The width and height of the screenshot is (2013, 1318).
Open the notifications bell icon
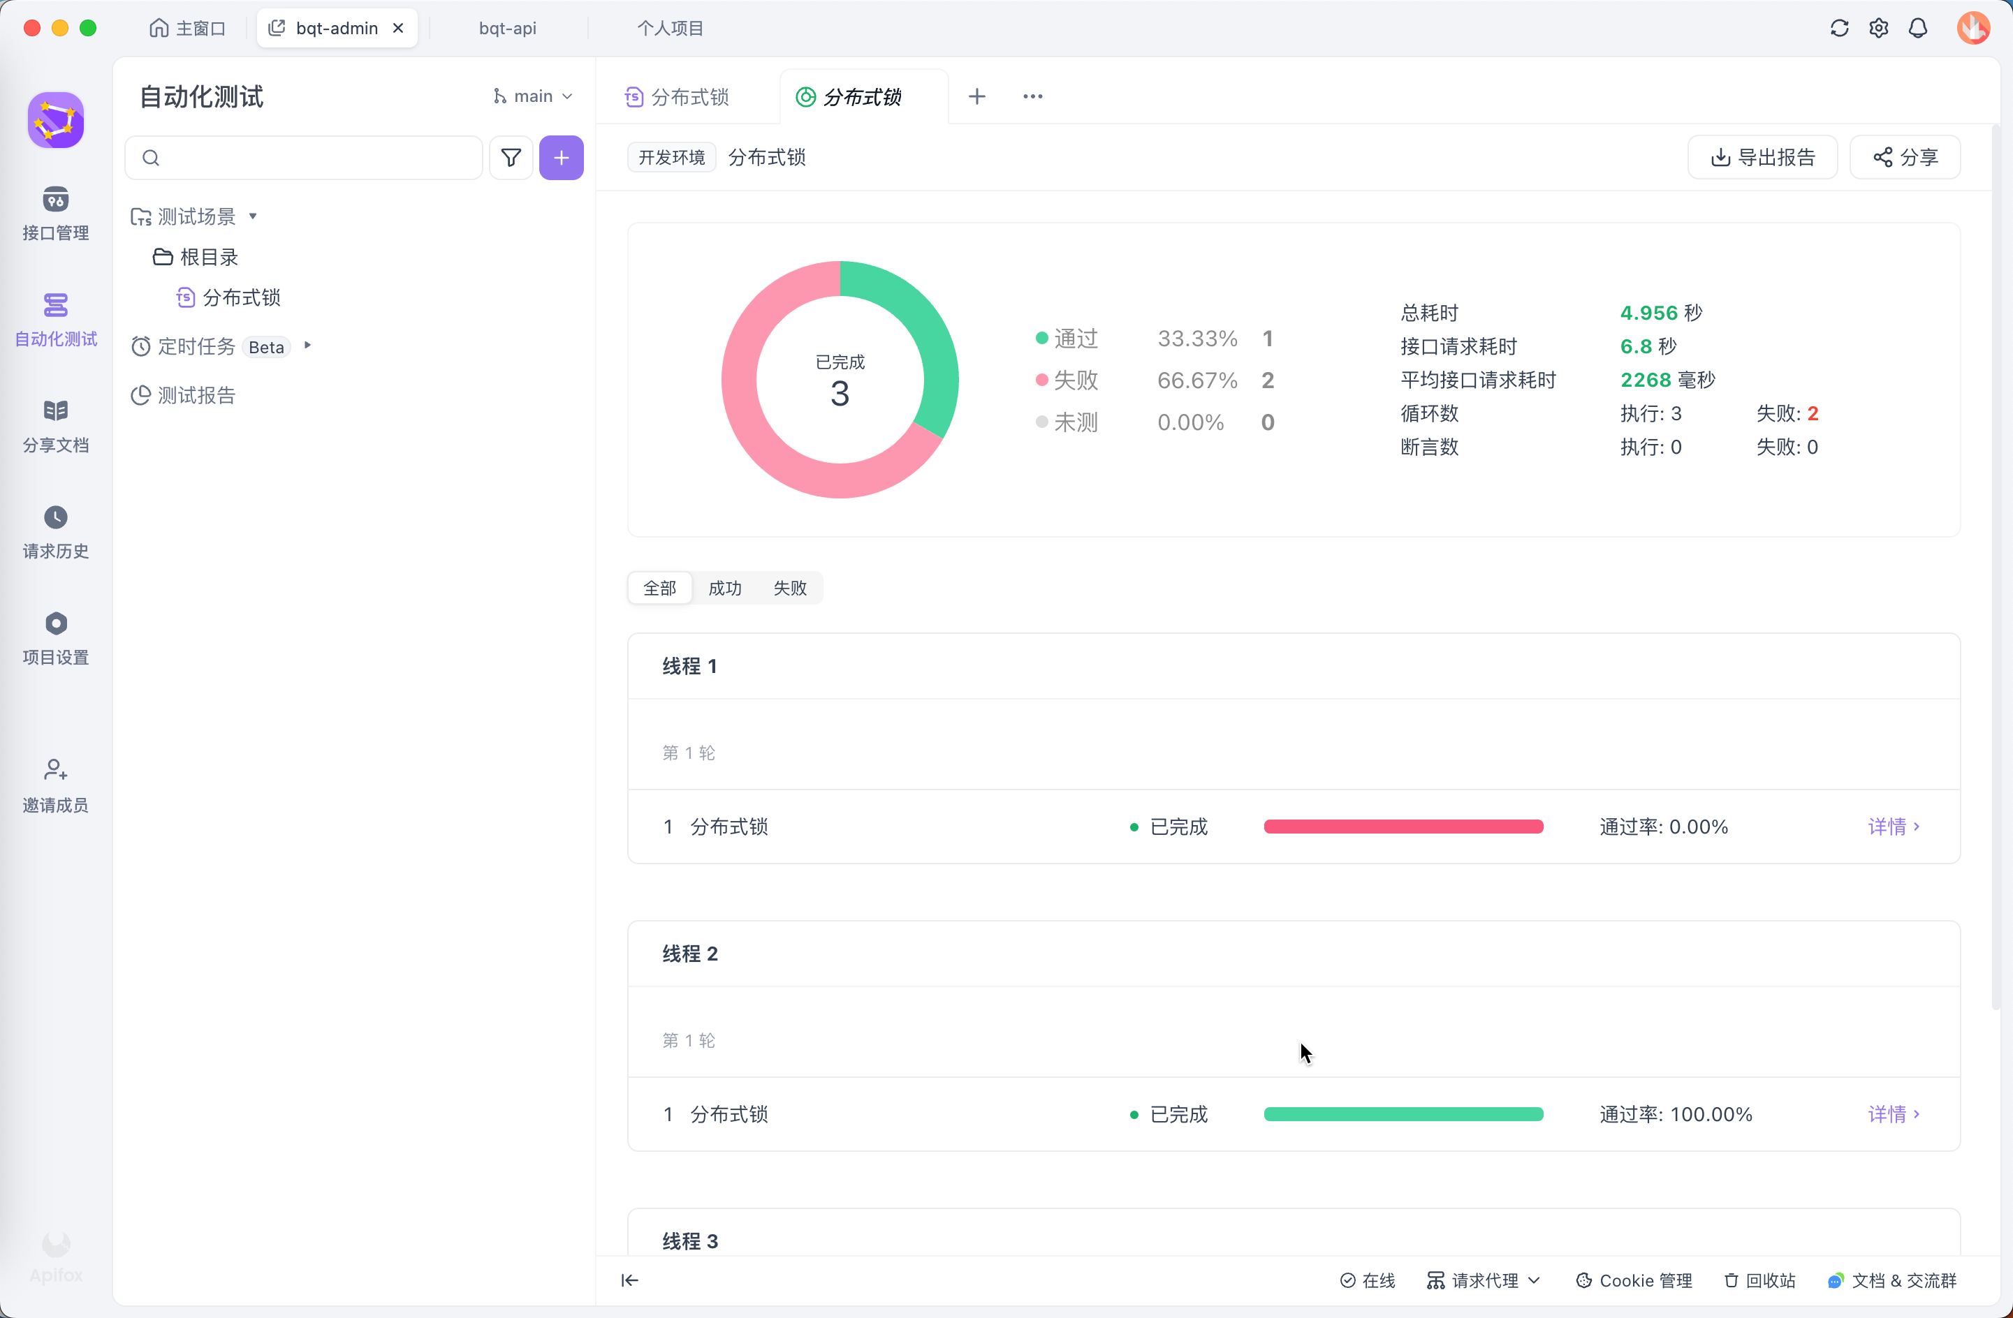pos(1917,29)
